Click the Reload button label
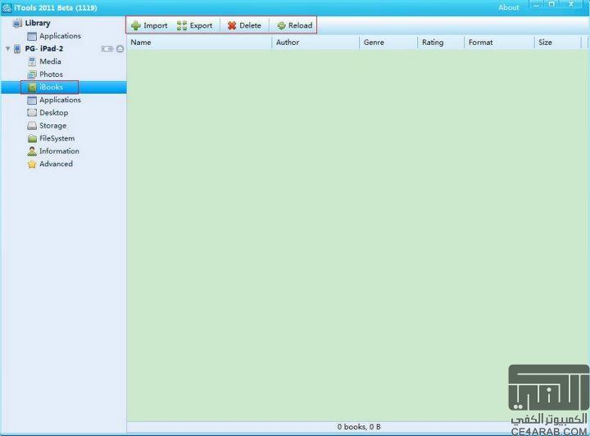Screen dimensions: 590x436 (x=300, y=25)
